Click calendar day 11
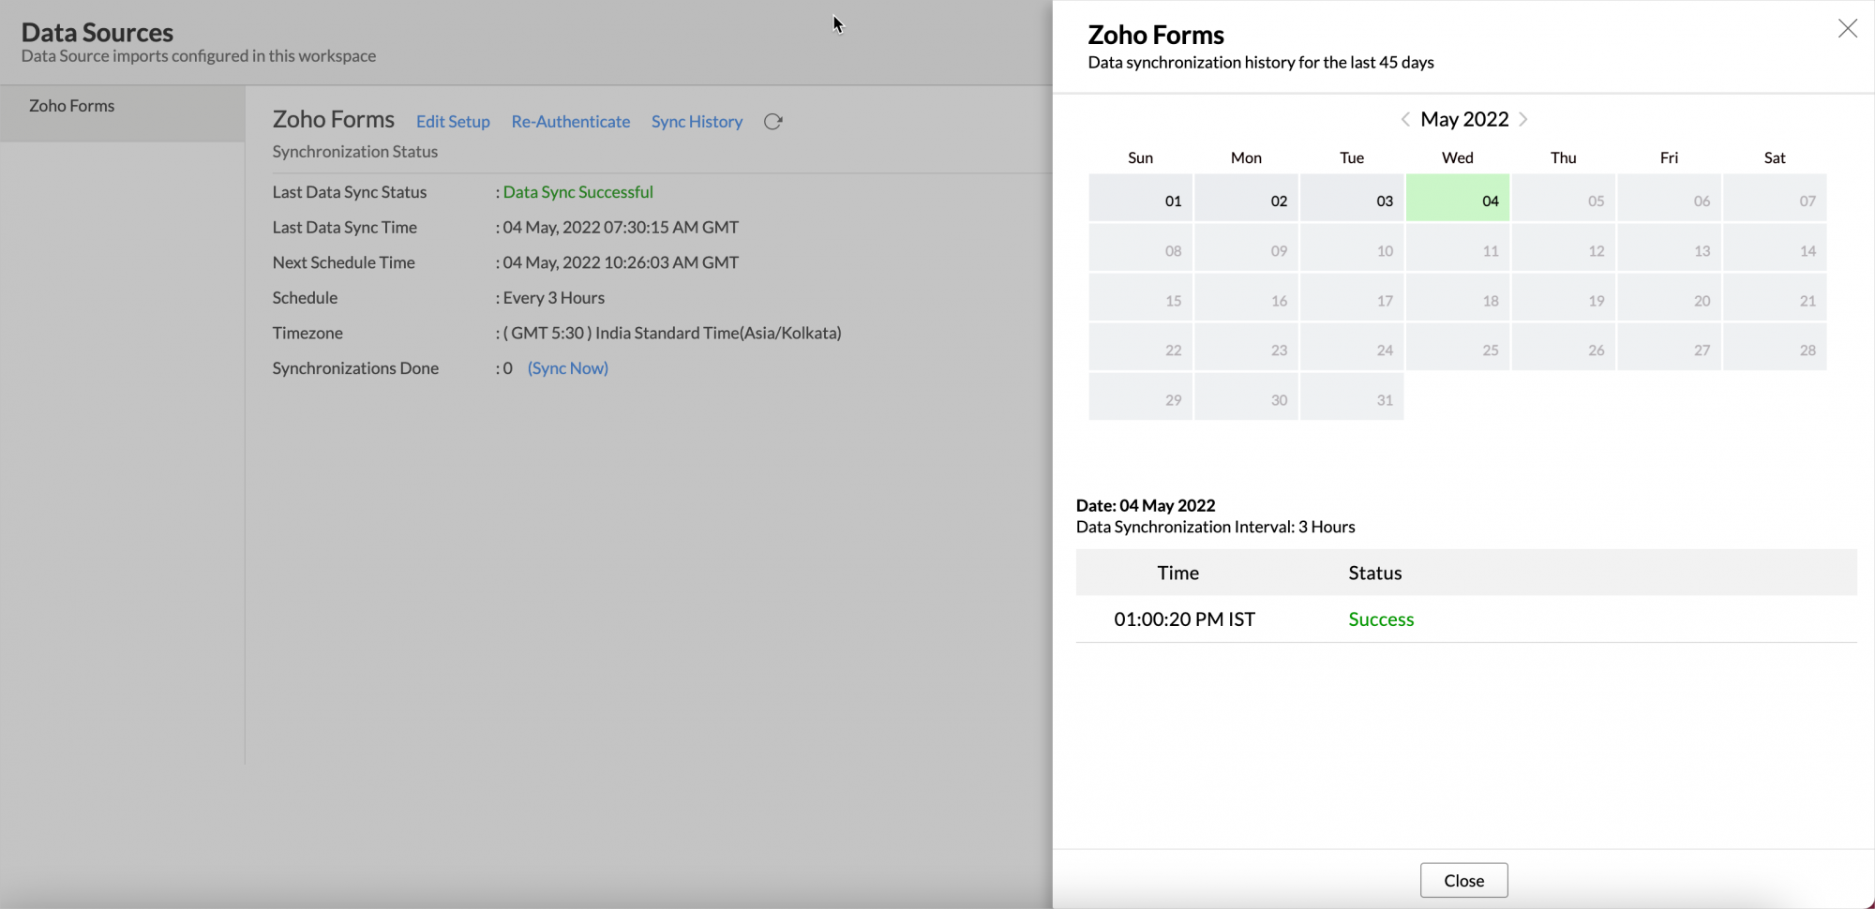The height and width of the screenshot is (909, 1875). pyautogui.click(x=1458, y=248)
